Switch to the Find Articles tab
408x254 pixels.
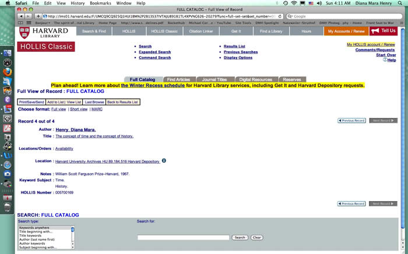click(x=178, y=79)
